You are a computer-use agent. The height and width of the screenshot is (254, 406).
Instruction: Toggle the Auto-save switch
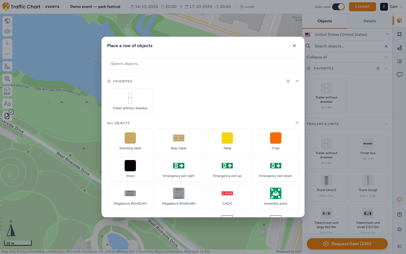pyautogui.click(x=338, y=7)
